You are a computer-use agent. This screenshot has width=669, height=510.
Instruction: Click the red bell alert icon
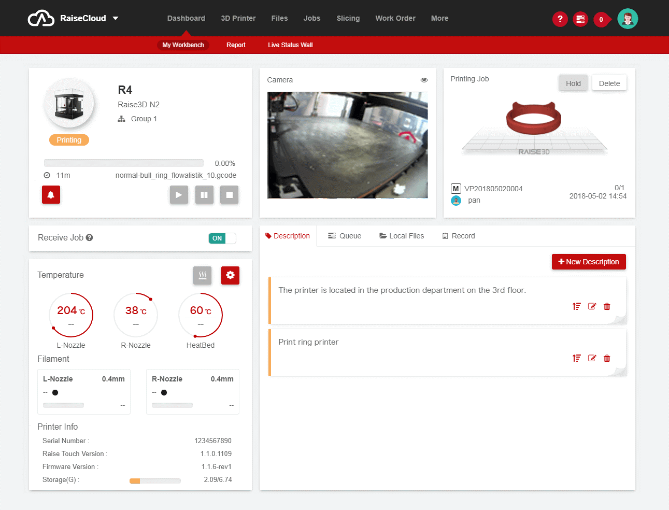coord(51,195)
